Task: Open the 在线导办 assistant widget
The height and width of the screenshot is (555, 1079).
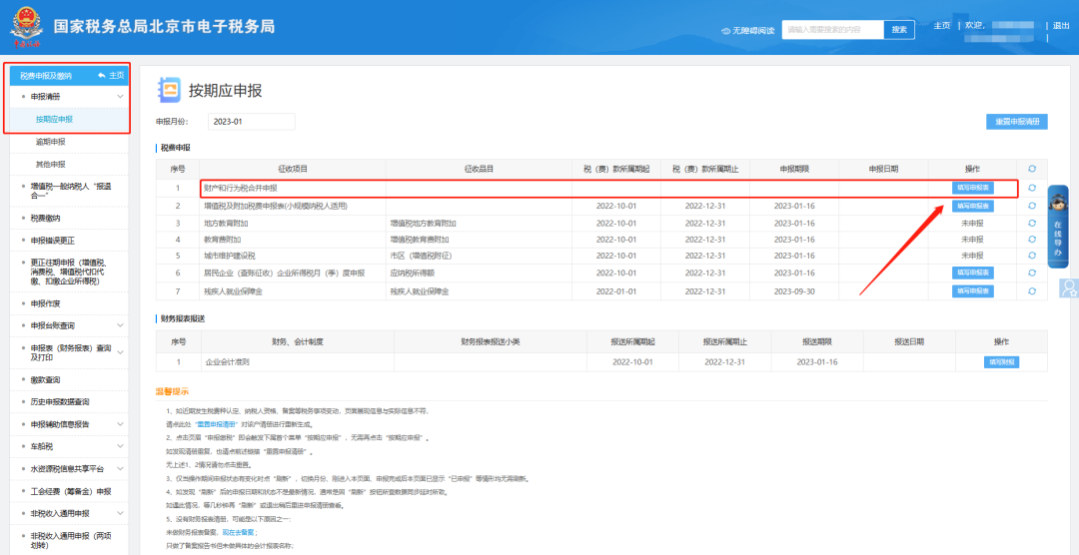Action: (x=1058, y=227)
